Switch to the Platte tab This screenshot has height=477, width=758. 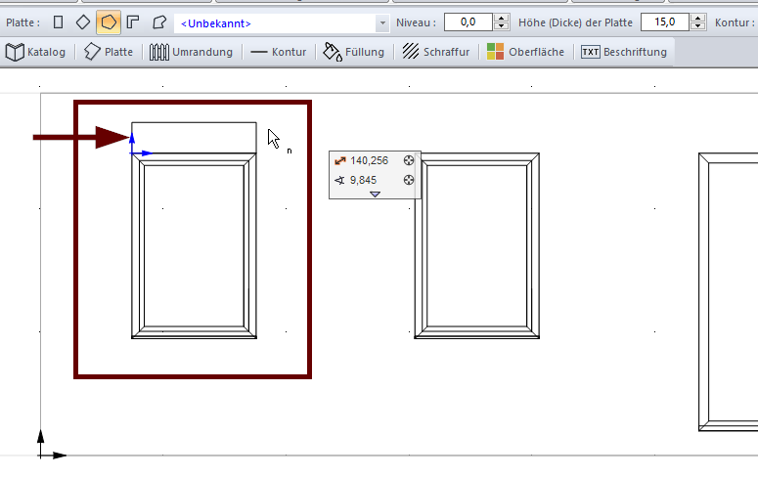pos(110,52)
